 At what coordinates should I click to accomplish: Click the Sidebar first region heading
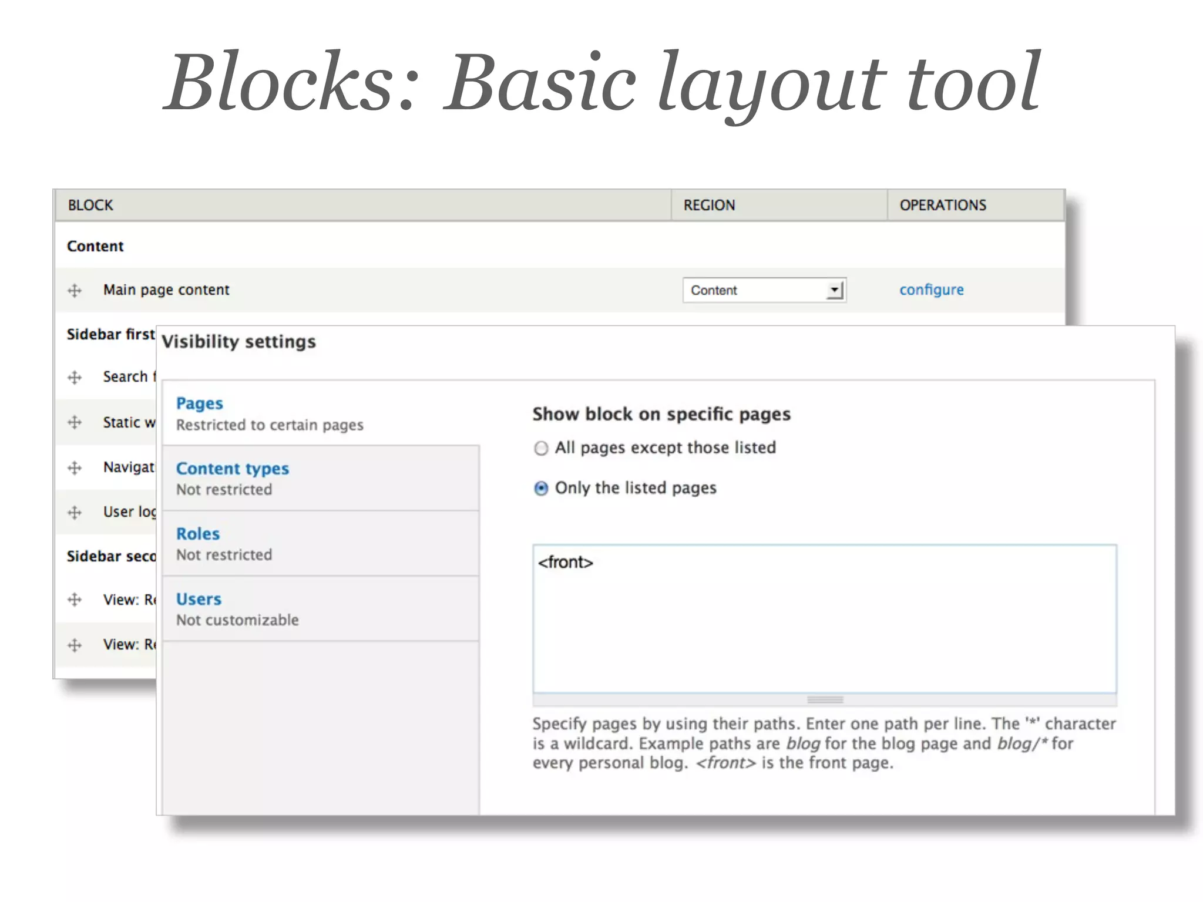tap(110, 334)
